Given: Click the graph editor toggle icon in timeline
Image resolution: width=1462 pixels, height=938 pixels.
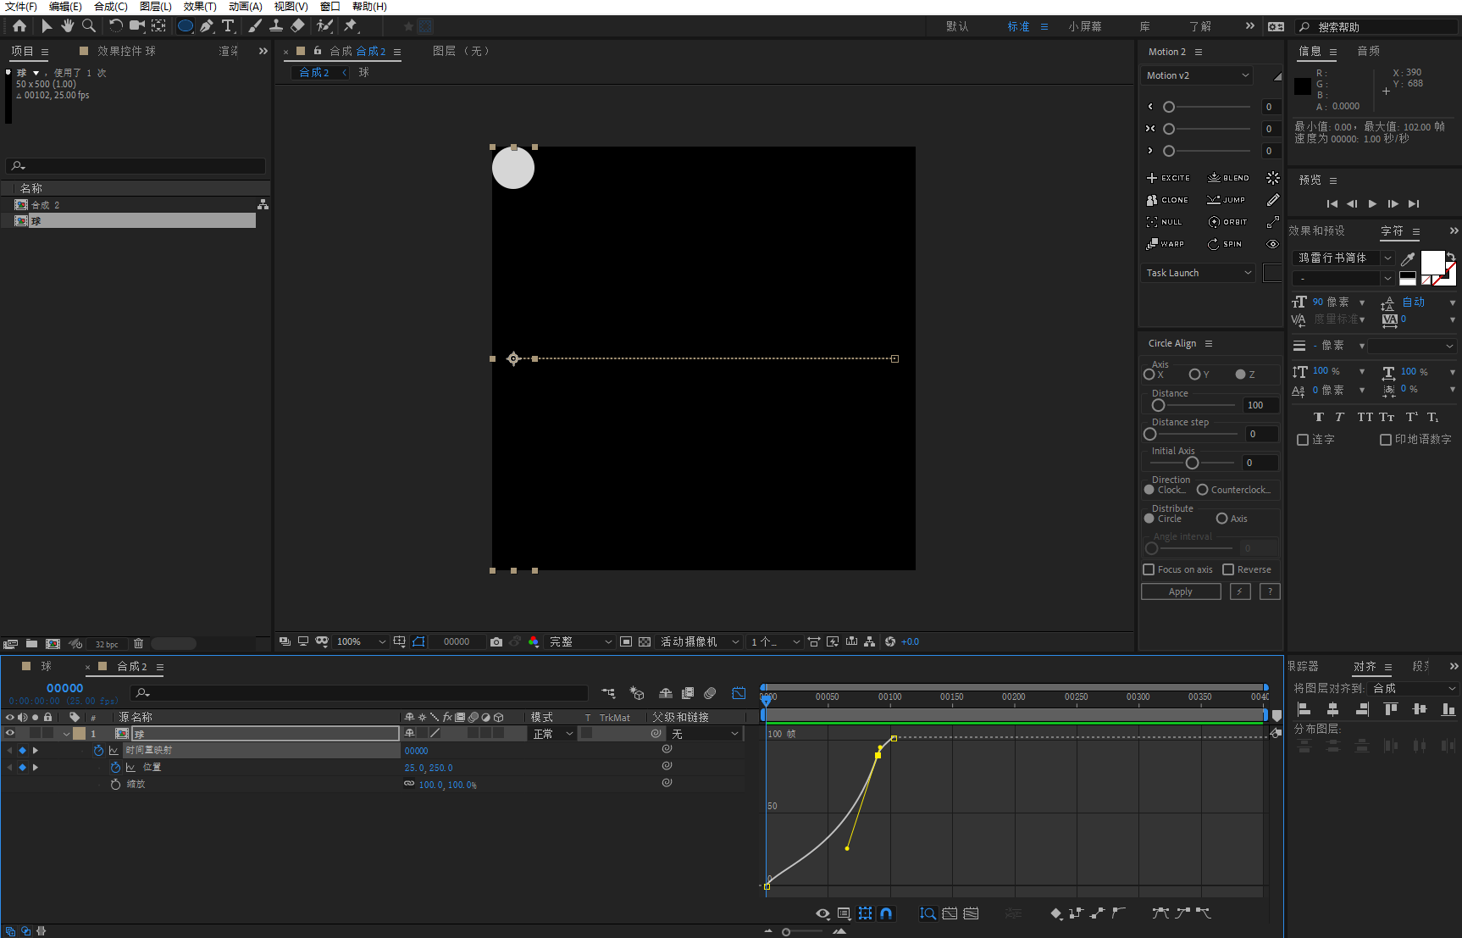Looking at the screenshot, I should tap(739, 693).
